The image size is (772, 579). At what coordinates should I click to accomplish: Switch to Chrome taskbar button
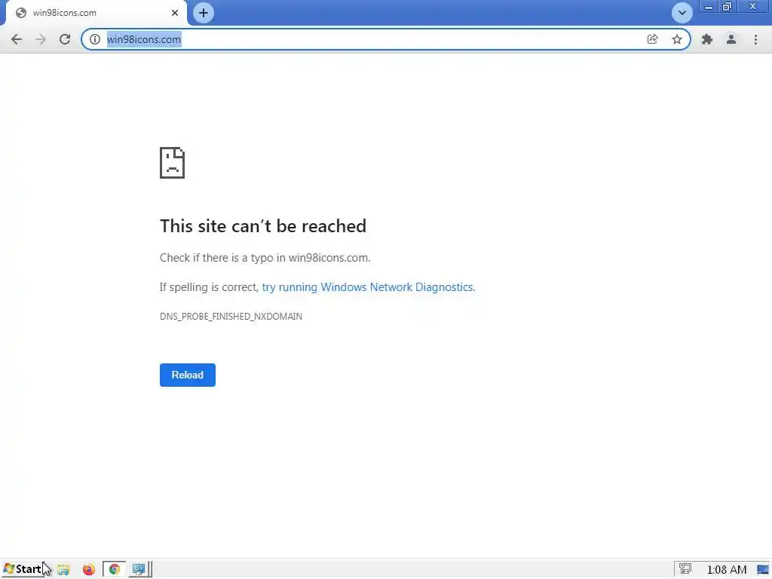[x=115, y=570]
